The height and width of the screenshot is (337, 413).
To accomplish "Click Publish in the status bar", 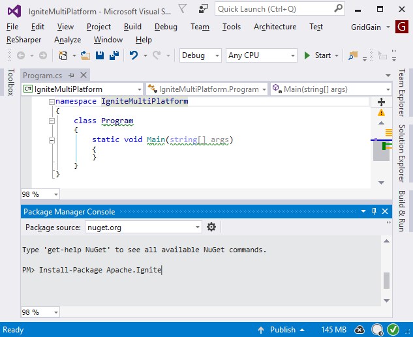I will click(283, 330).
